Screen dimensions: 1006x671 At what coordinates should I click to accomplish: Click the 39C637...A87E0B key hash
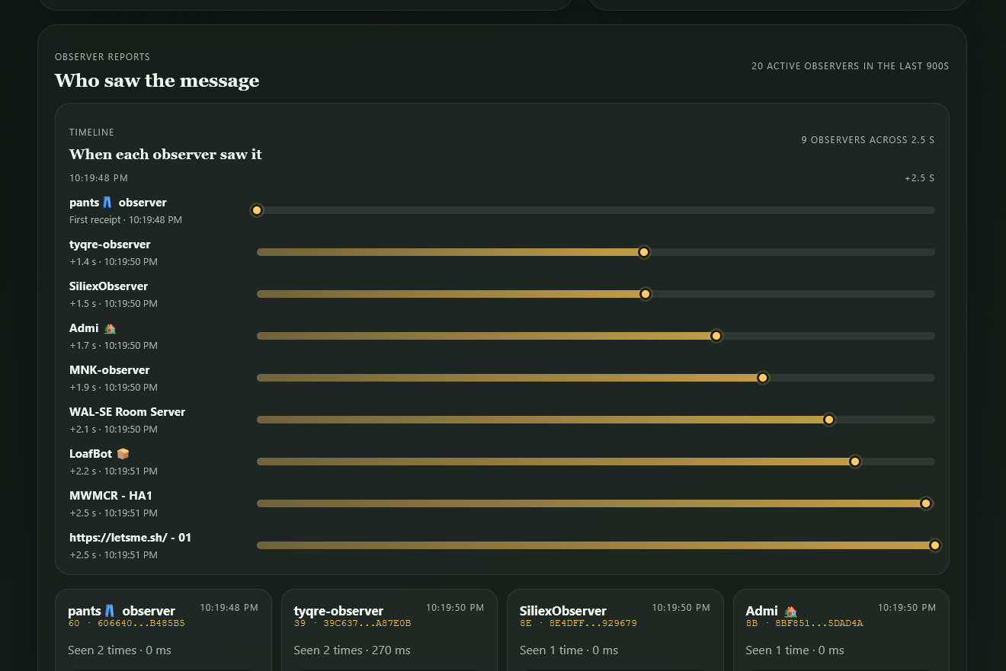tap(367, 623)
